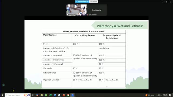Click the Wetlands current 30 ft value
Screen dimensions: 173x97
coord(75,68)
